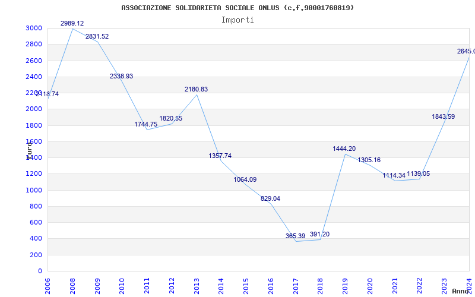Click the x-axis year 2022
This screenshot has width=475, height=297.
pos(420,286)
